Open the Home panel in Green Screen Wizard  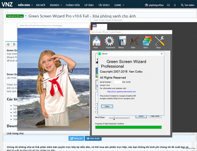(x=97, y=42)
